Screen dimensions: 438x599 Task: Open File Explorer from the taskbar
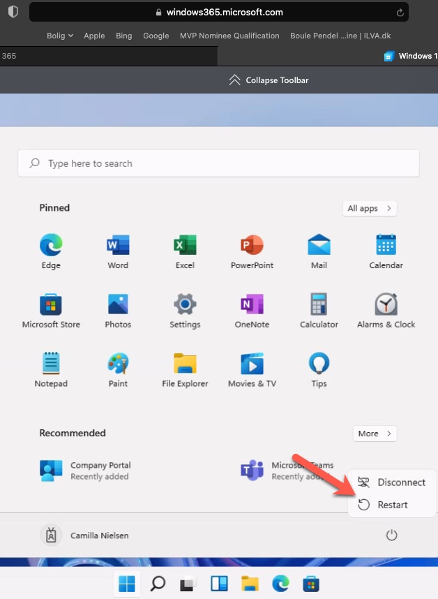point(250,584)
